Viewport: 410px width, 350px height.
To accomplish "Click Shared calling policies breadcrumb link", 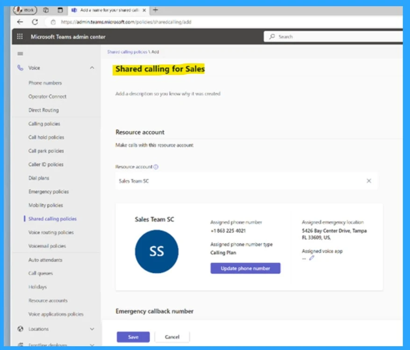I will click(127, 52).
